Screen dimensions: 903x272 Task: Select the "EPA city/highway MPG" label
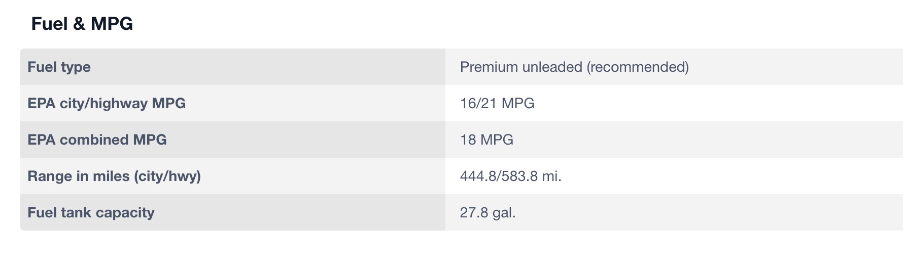(x=107, y=103)
